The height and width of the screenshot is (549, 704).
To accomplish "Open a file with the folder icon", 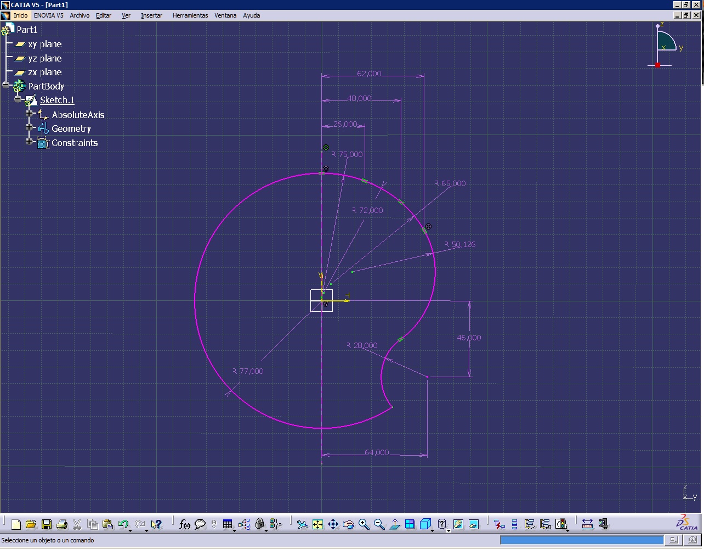I will (x=31, y=524).
